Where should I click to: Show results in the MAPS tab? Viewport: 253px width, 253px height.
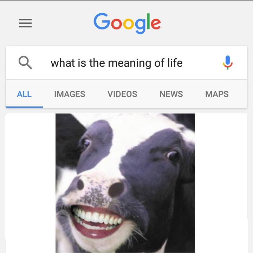coord(217,94)
